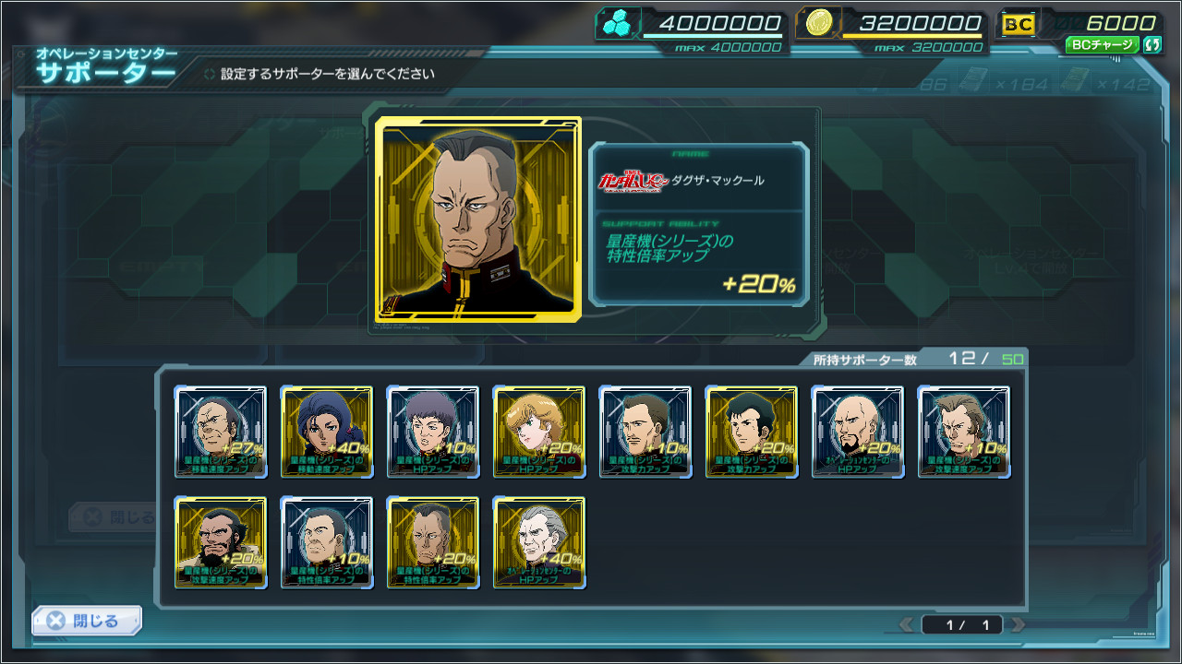Select the +27% movement speed supporter card
Image resolution: width=1182 pixels, height=664 pixels.
click(x=221, y=432)
